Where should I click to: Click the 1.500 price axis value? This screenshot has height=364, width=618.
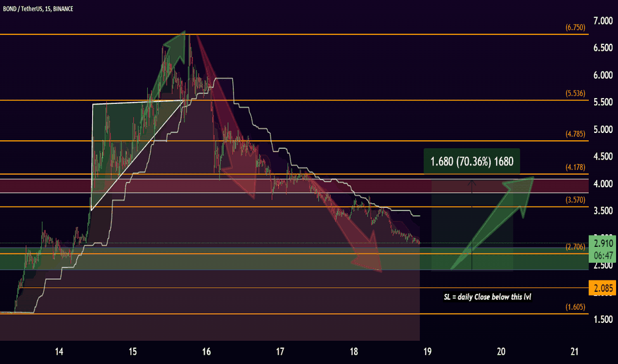coord(603,320)
